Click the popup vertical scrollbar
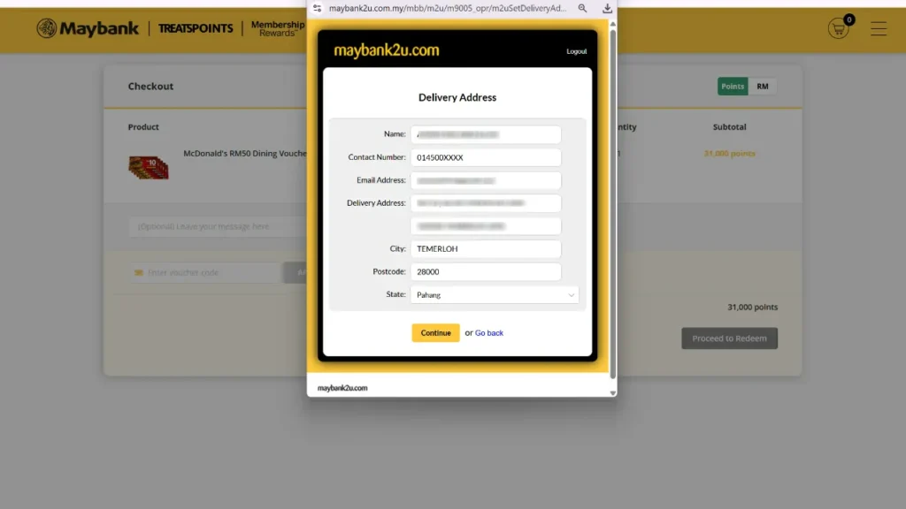The image size is (906, 509). tap(612, 203)
